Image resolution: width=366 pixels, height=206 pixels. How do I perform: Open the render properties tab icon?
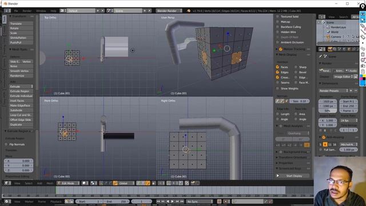330,49
